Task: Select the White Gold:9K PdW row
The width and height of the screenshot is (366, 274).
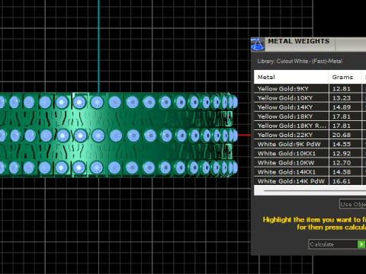Action: point(310,144)
